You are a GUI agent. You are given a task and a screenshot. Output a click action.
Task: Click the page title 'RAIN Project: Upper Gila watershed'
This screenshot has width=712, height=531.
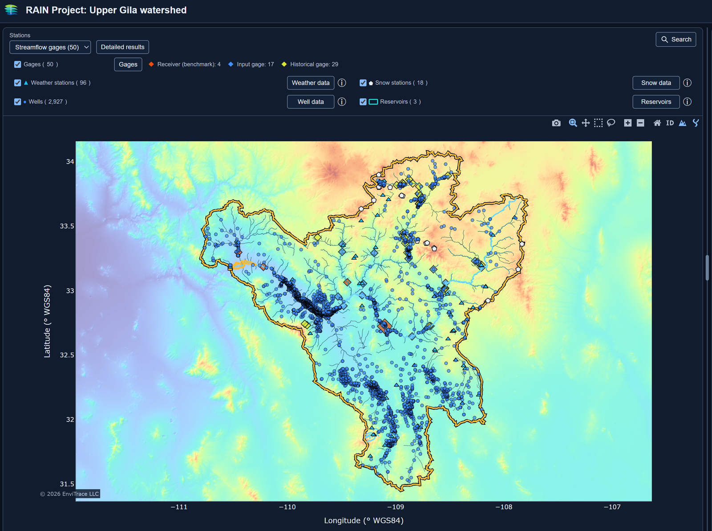click(106, 10)
